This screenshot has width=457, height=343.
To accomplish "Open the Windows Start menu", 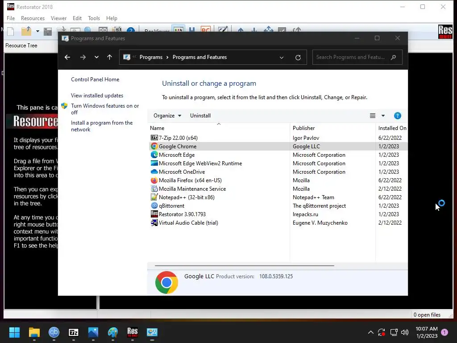I will coord(14,332).
